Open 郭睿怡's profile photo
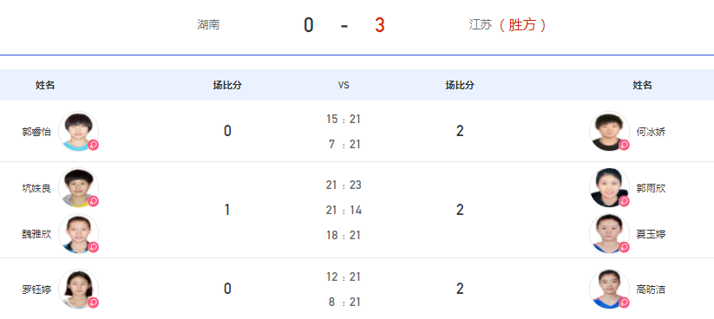The height and width of the screenshot is (319, 714). point(78,132)
